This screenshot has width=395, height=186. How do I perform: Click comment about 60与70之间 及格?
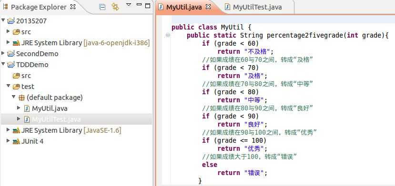(x=257, y=59)
